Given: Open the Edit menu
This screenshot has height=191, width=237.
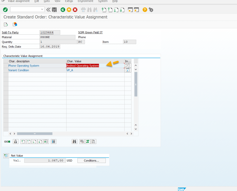Looking at the screenshot, I should [37, 1].
